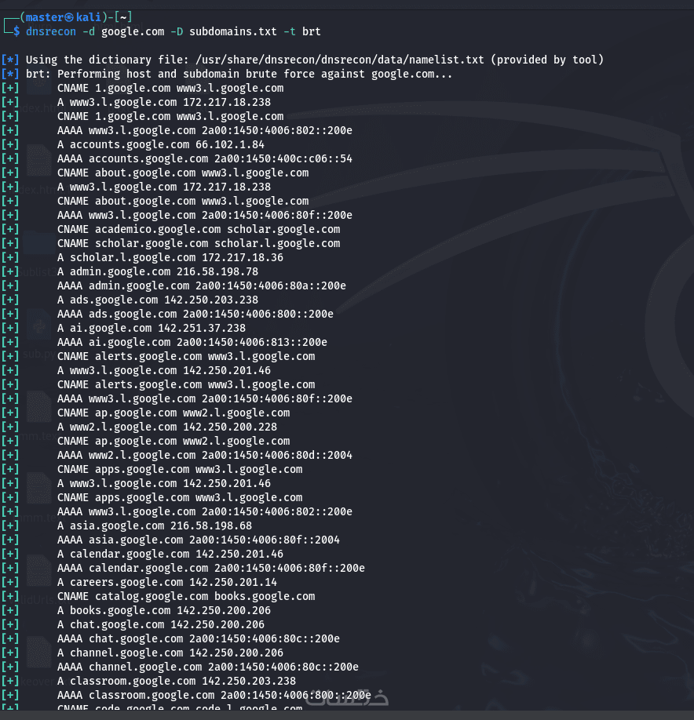Click the 'A channel.google.com 142.250.200.206' record
The image size is (694, 720).
click(170, 653)
